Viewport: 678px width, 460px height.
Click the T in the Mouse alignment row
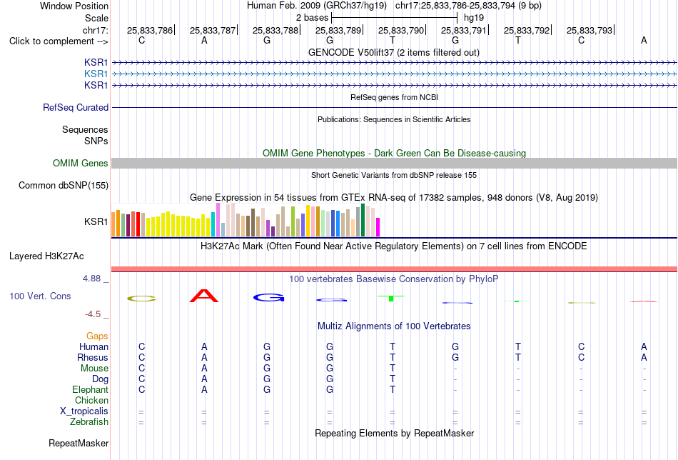(393, 369)
